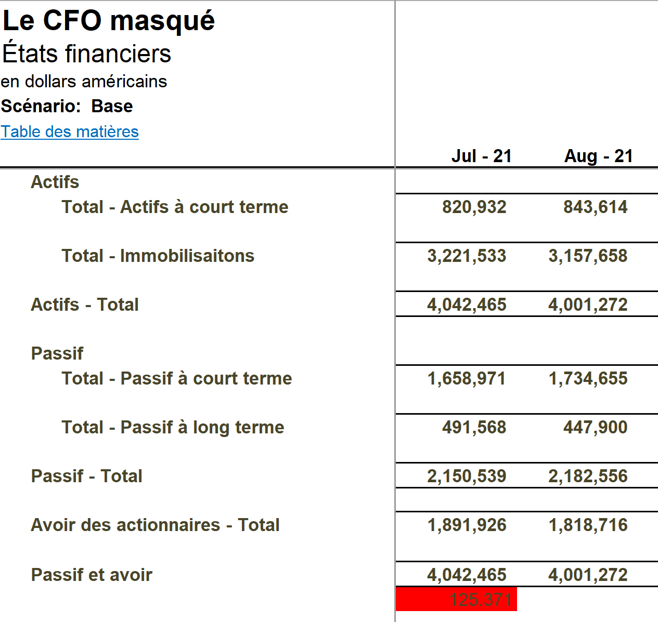Image resolution: width=658 pixels, height=622 pixels.
Task: Click Jul-21 long-term liabilities value 491,568
Action: 474,427
